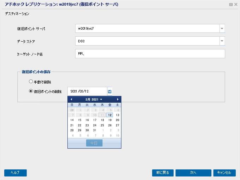
Task: Click the dialog restore icon at top right
Action: (231, 5)
